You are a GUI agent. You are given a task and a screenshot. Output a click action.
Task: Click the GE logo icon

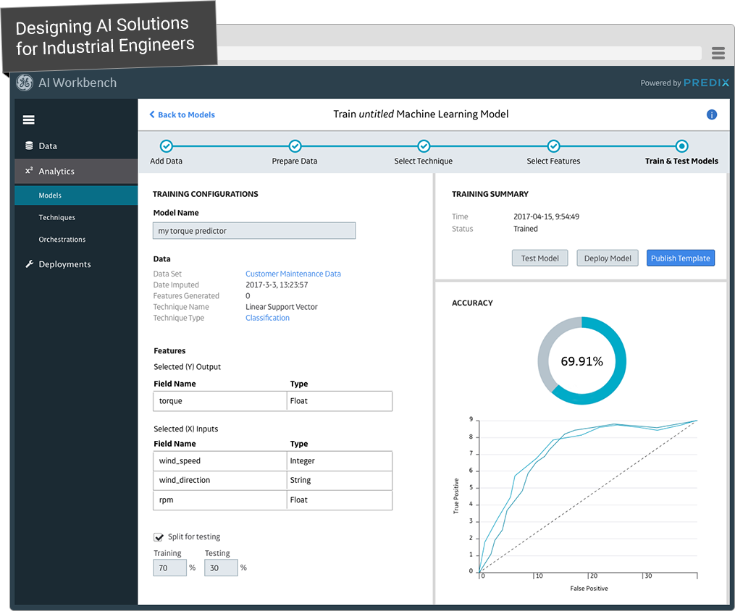tap(25, 83)
